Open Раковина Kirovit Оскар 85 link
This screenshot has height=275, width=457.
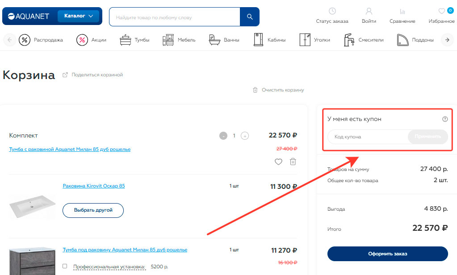tap(94, 186)
